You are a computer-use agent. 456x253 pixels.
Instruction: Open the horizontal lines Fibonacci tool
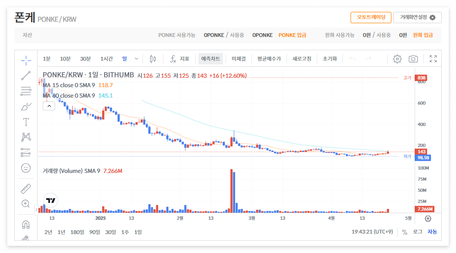pos(26,91)
